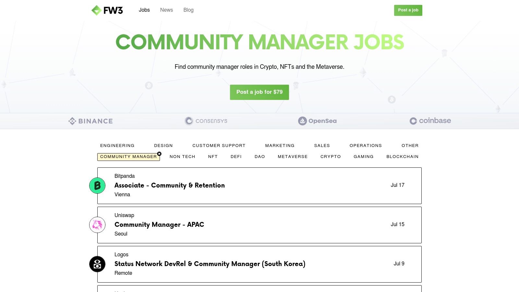This screenshot has width=519, height=292.
Task: Filter jobs by Sales
Action: tap(322, 146)
